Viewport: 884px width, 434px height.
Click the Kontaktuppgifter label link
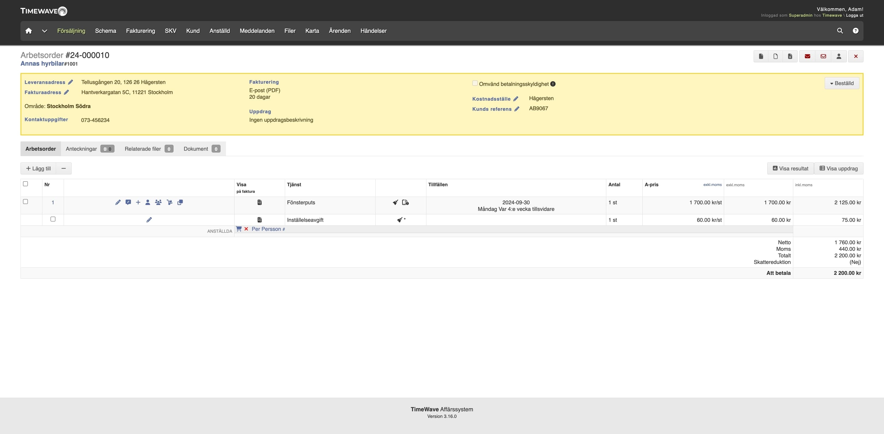point(46,120)
